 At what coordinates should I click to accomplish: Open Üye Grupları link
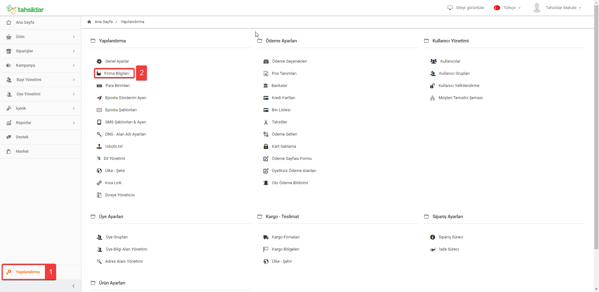click(x=117, y=237)
